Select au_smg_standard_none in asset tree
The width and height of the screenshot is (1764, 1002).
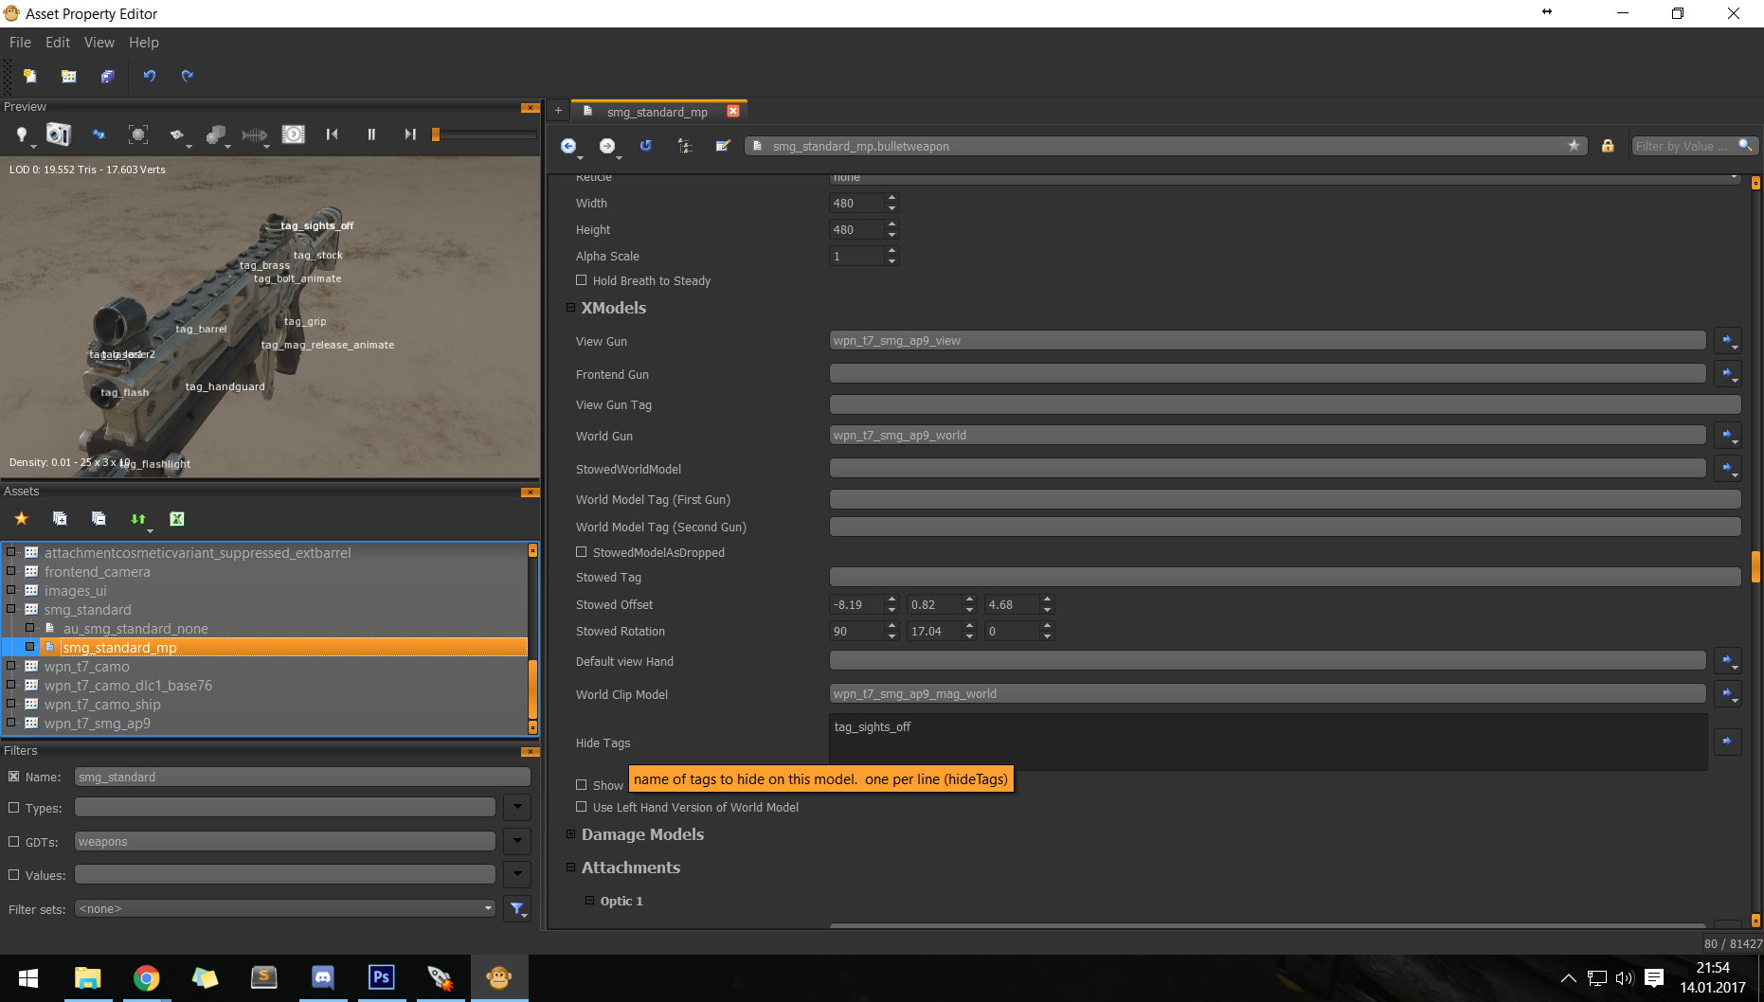(x=135, y=629)
